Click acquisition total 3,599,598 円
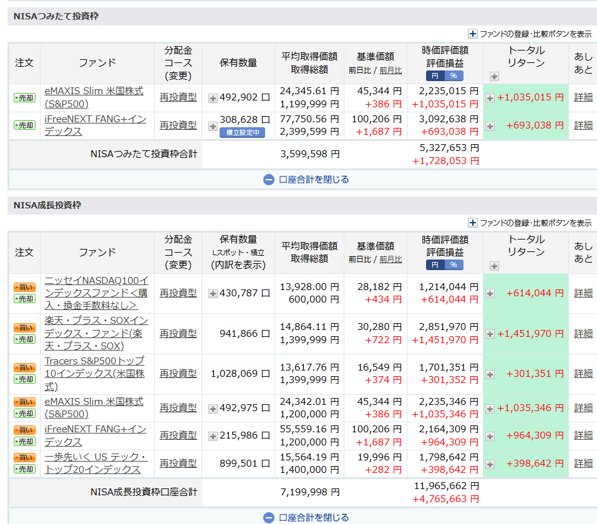 [x=310, y=154]
